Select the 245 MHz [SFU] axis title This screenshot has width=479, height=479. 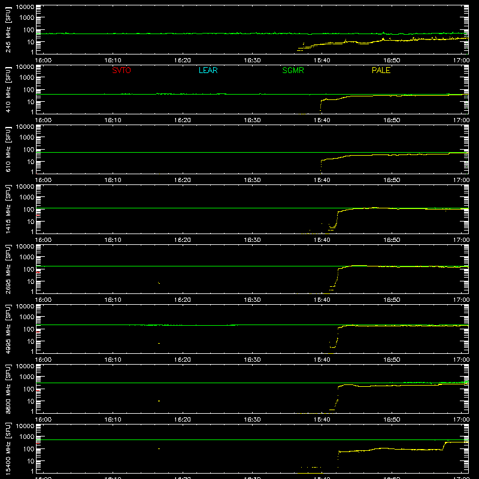pyautogui.click(x=8, y=29)
